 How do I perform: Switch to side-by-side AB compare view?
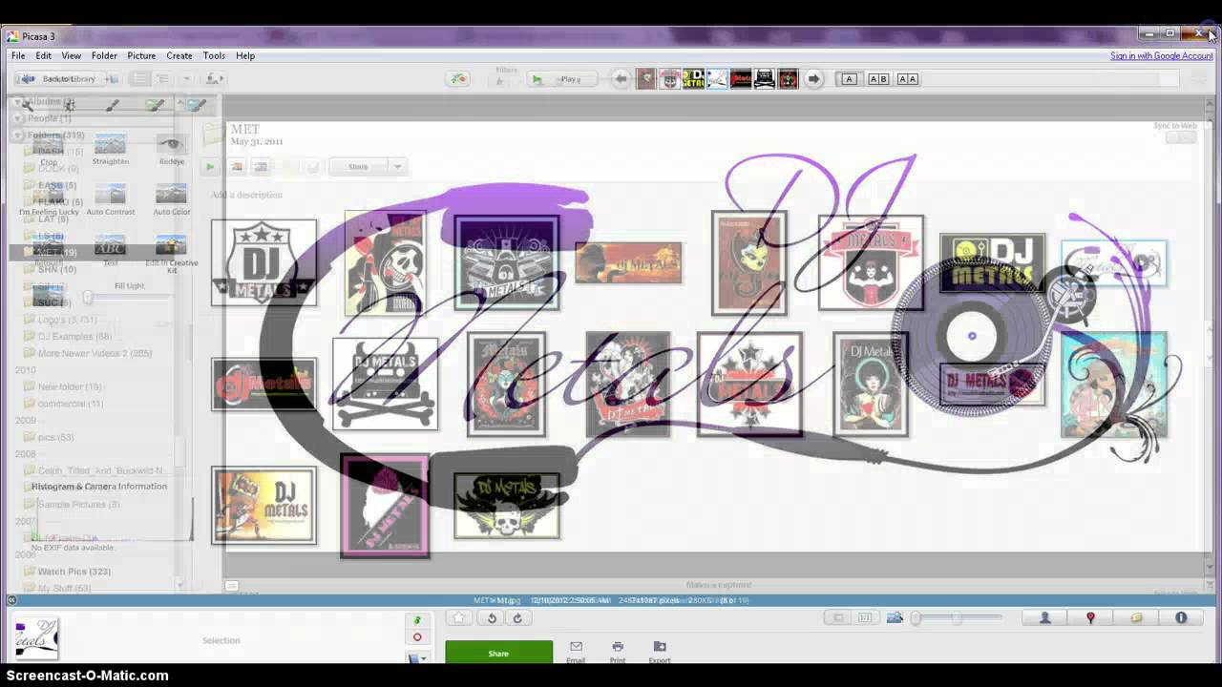point(878,79)
